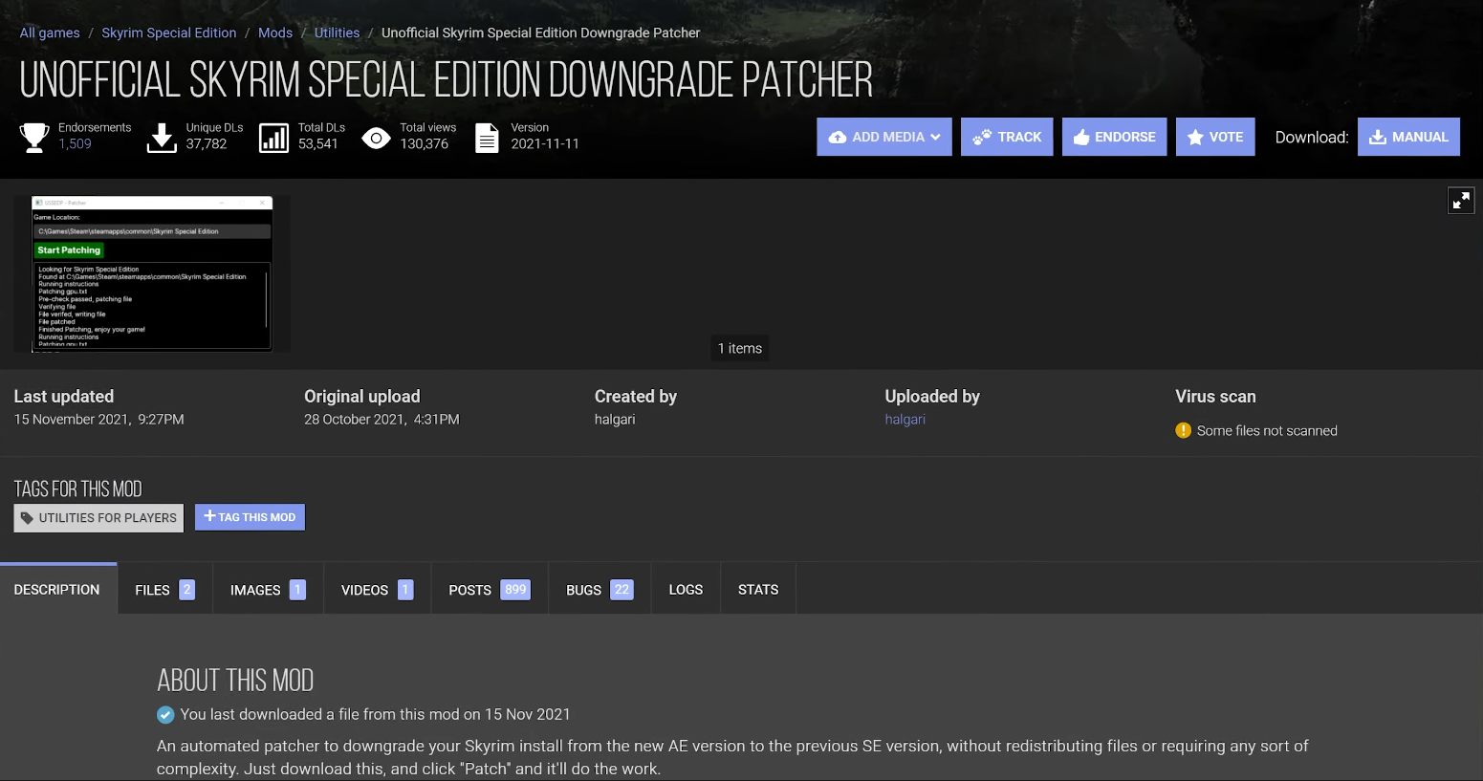Click the yellow virus scan warning icon

coord(1183,430)
